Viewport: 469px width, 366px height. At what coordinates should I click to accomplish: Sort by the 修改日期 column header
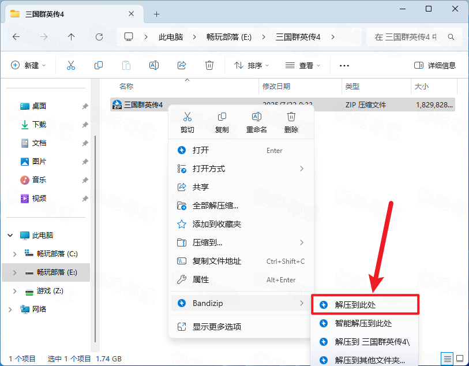pyautogui.click(x=276, y=87)
